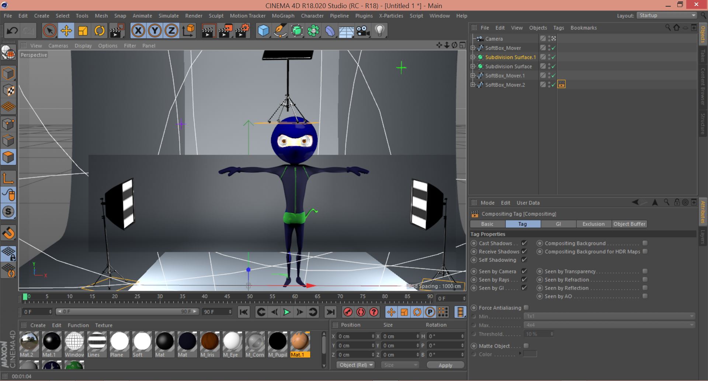Toggle Receive Shadows checkbox

pos(524,251)
